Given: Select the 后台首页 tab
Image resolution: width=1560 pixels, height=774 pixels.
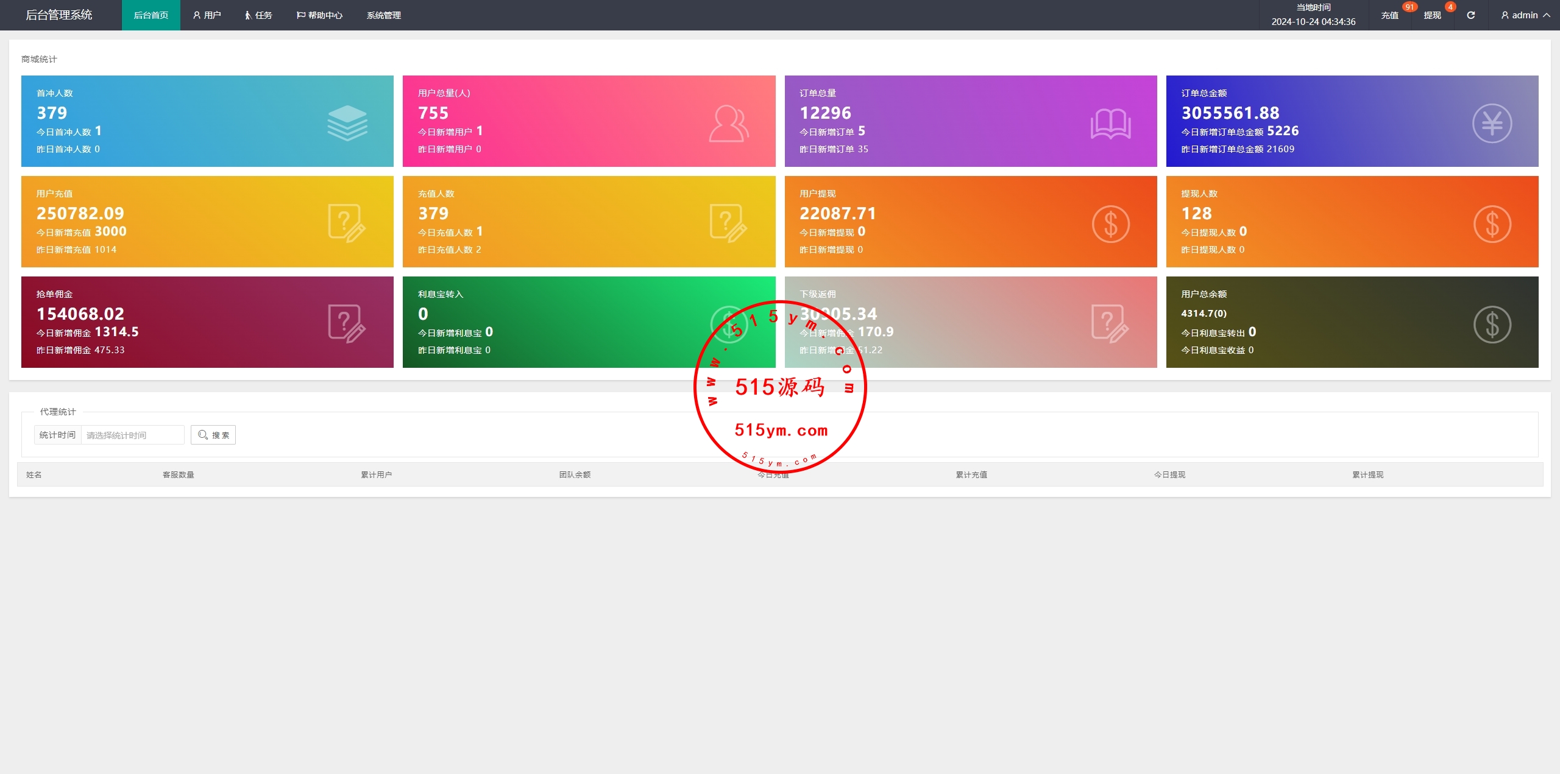Looking at the screenshot, I should point(151,15).
